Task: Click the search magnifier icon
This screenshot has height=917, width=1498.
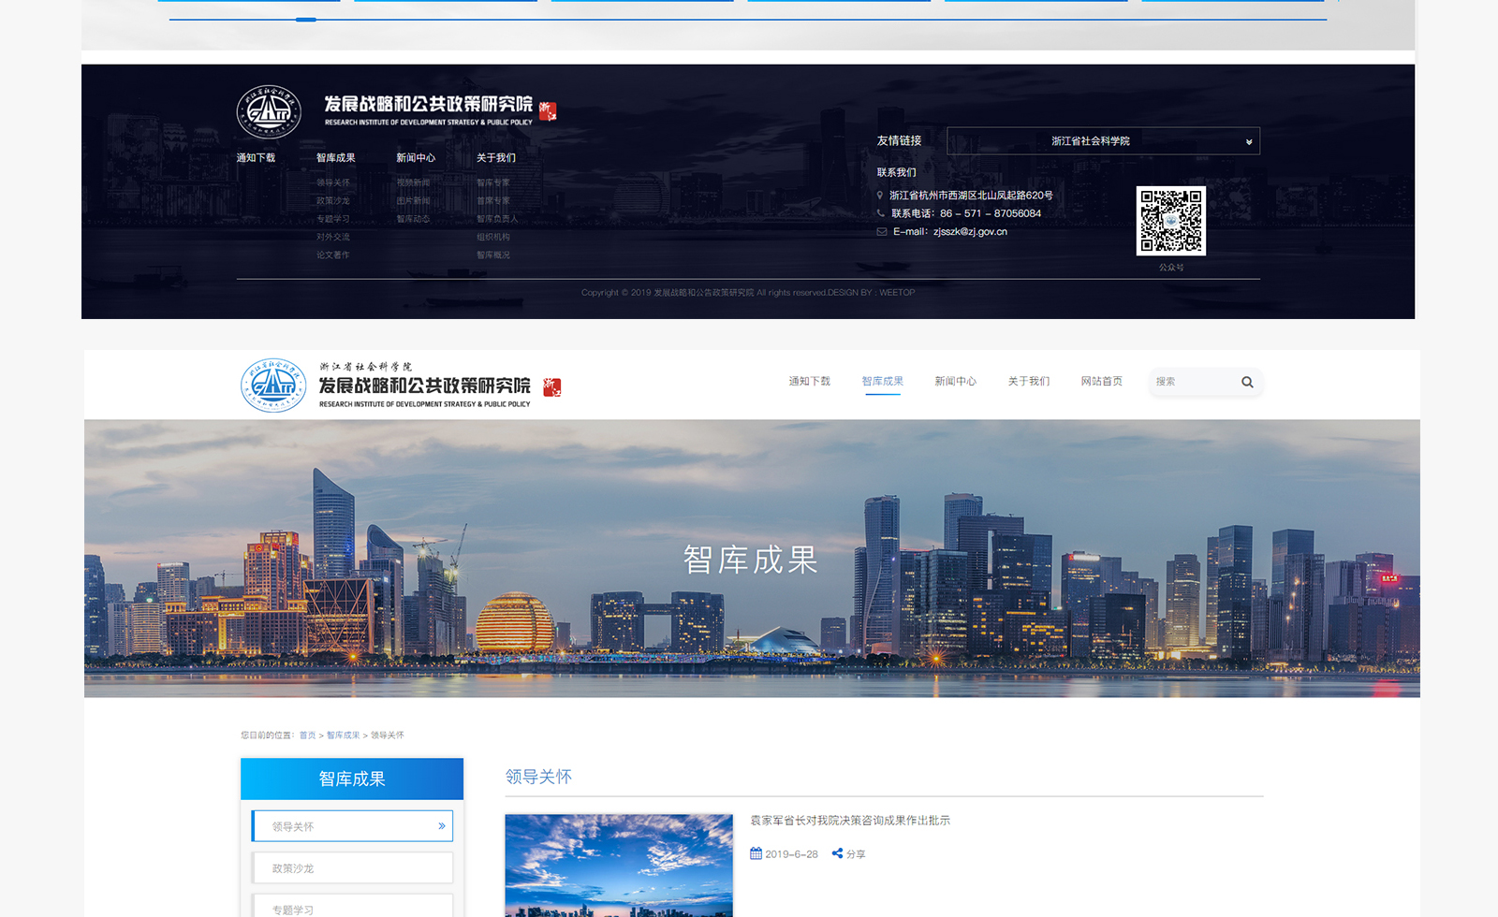Action: coord(1247,382)
